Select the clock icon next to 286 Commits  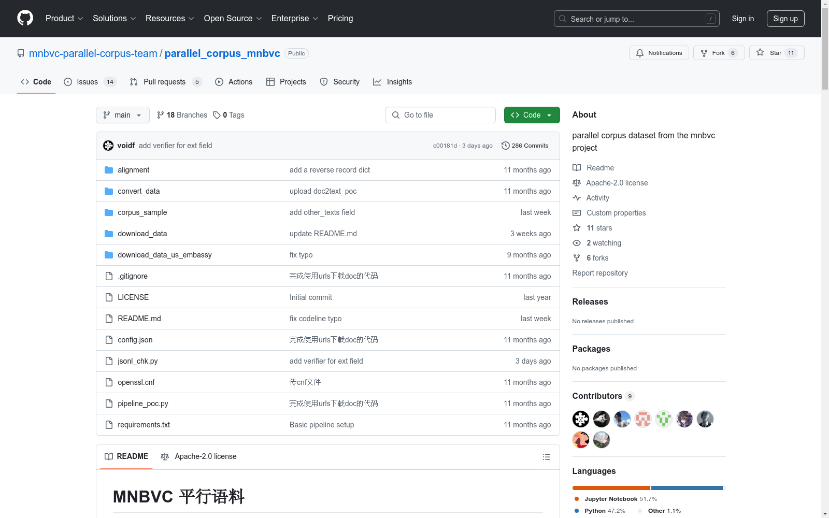(x=506, y=146)
